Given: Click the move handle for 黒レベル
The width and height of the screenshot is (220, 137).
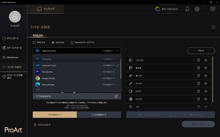Looking at the screenshot, I should pyautogui.click(x=206, y=76).
